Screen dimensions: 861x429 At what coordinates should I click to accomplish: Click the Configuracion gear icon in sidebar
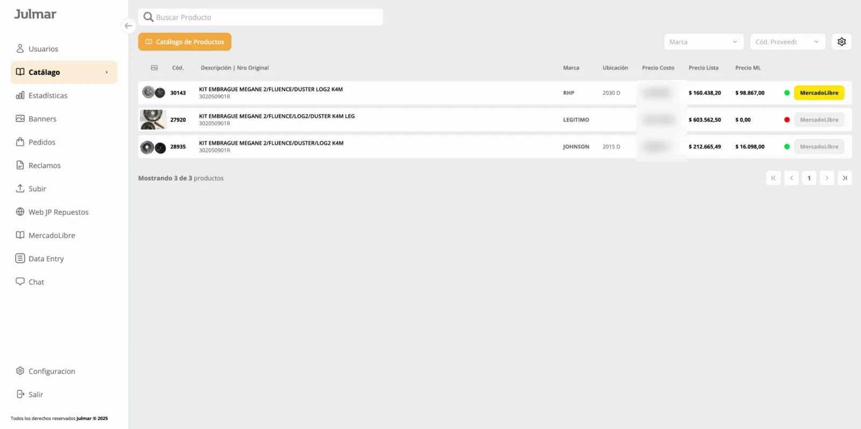[x=20, y=371]
